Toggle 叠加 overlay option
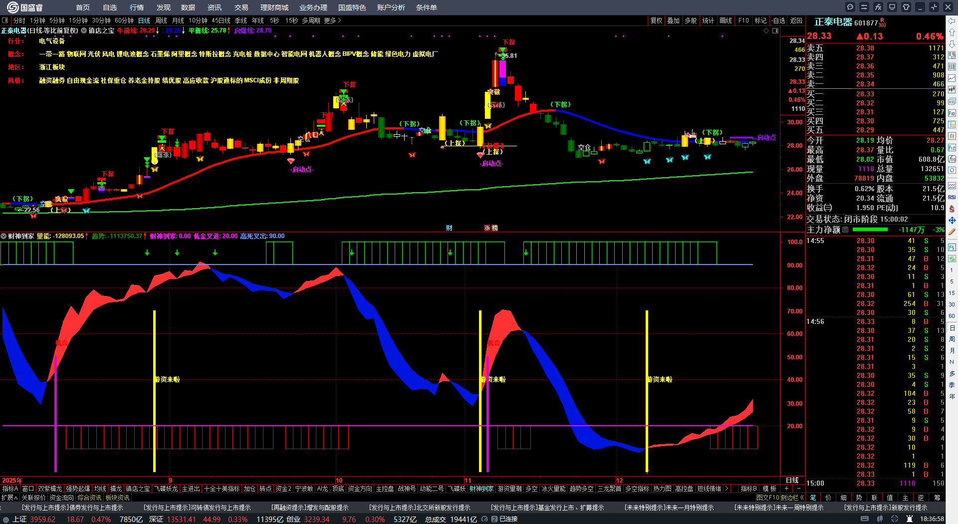 pos(674,20)
